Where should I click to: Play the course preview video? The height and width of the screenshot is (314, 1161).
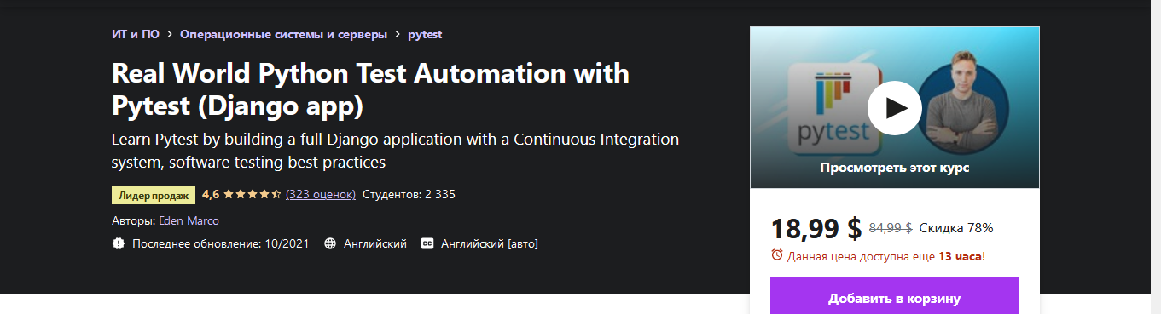(894, 107)
